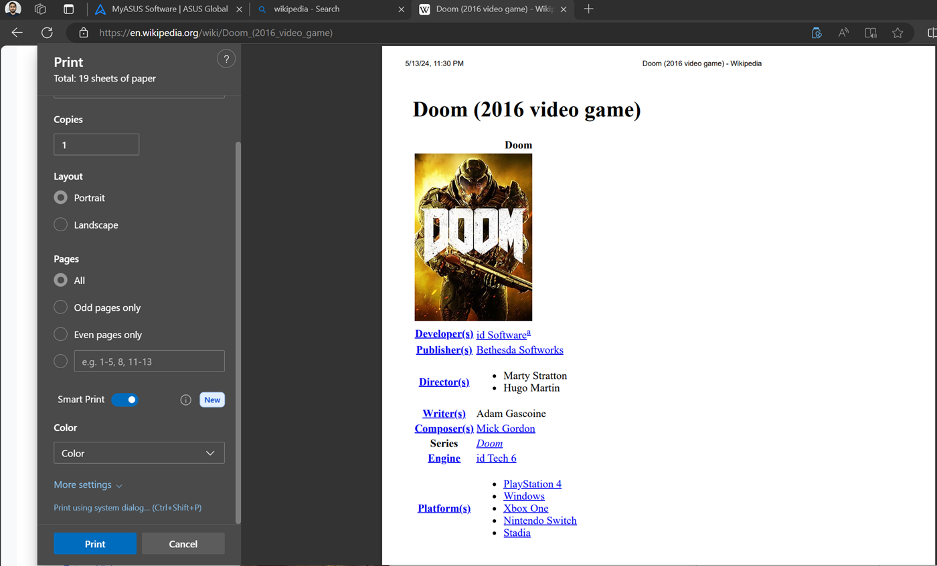Open the Windows platform link
This screenshot has height=566, width=937.
tap(524, 496)
